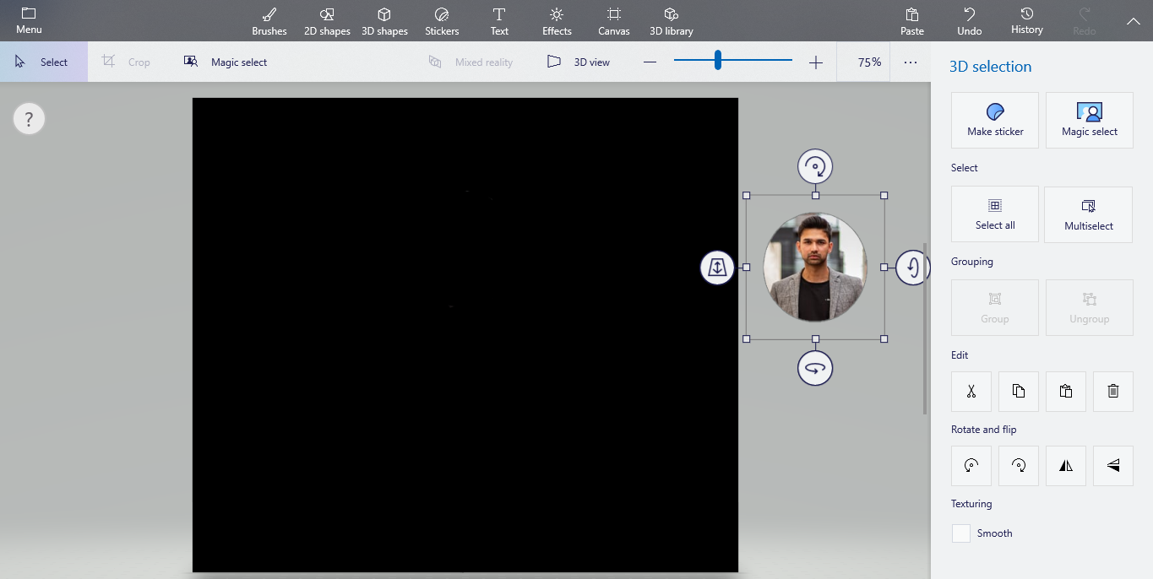Click Select all in the selection panel

click(x=994, y=214)
